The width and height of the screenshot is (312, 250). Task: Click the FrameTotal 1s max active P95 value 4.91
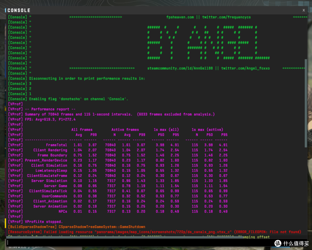pyautogui.click(x=223, y=145)
